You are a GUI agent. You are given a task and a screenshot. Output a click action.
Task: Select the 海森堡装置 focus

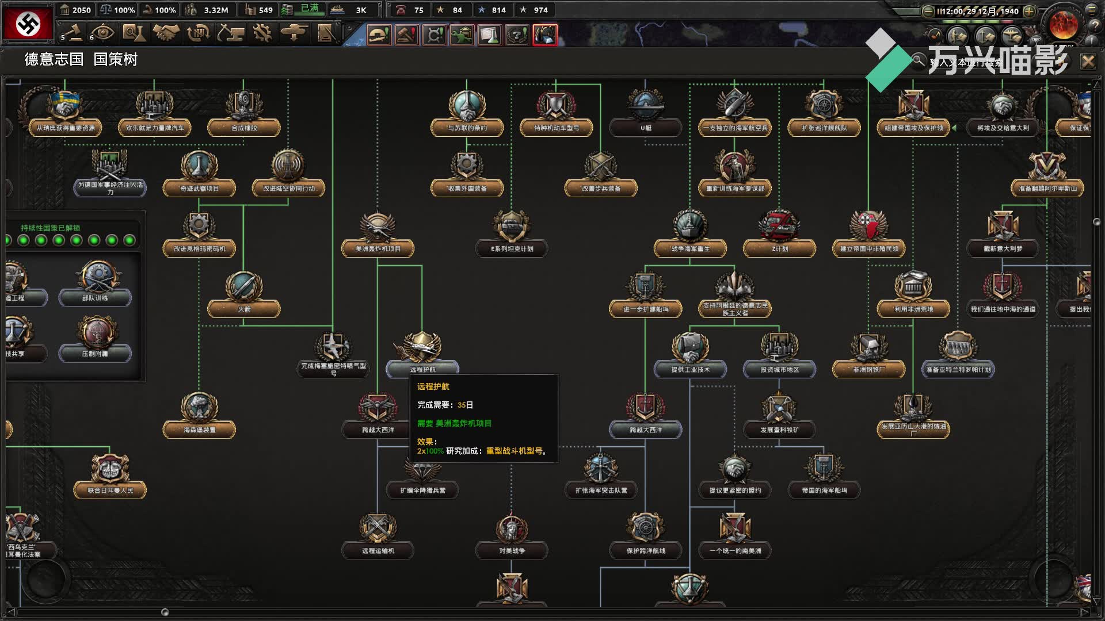coord(199,416)
